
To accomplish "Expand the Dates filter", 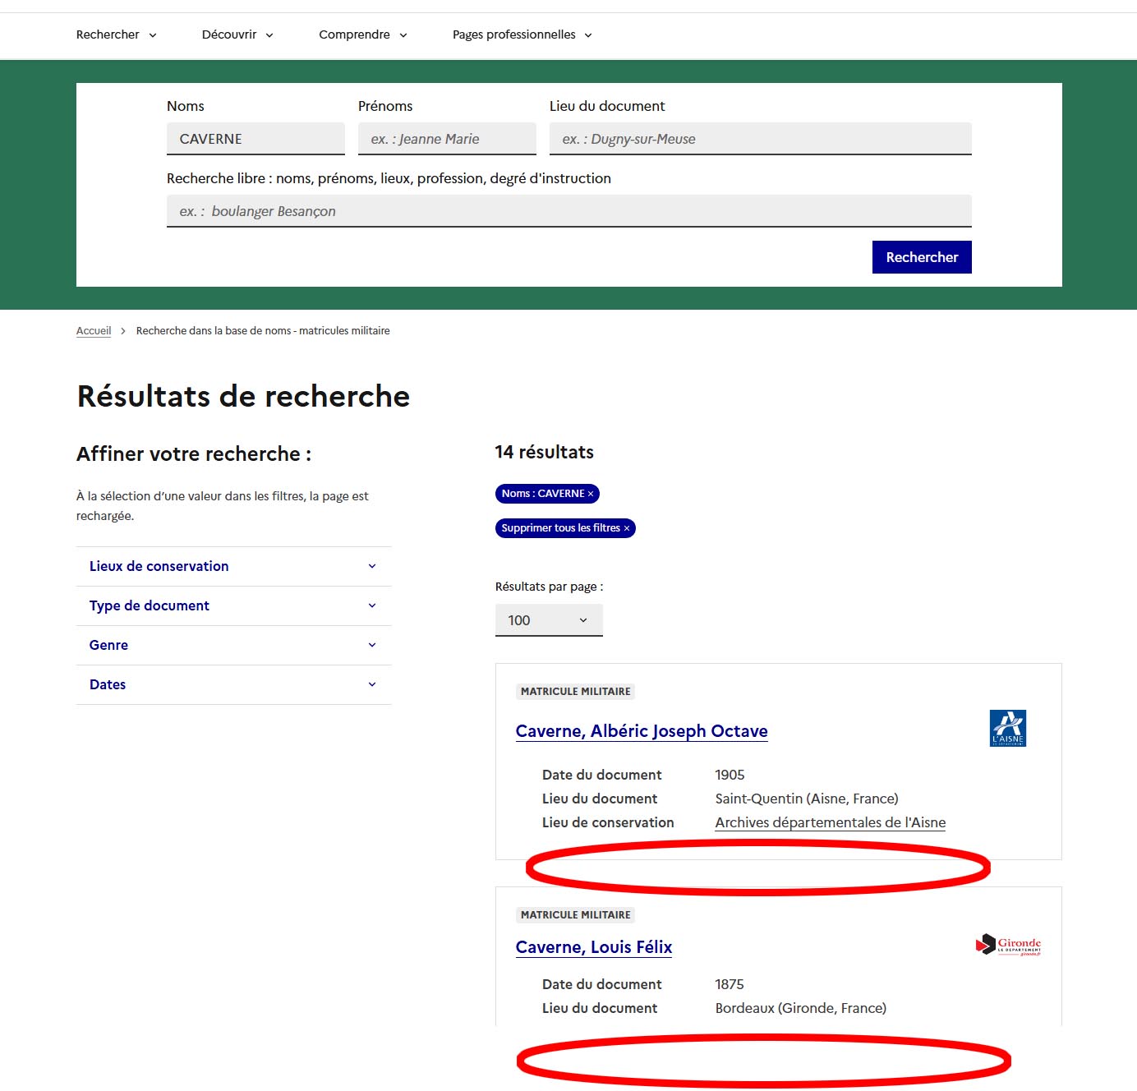I will coord(233,684).
